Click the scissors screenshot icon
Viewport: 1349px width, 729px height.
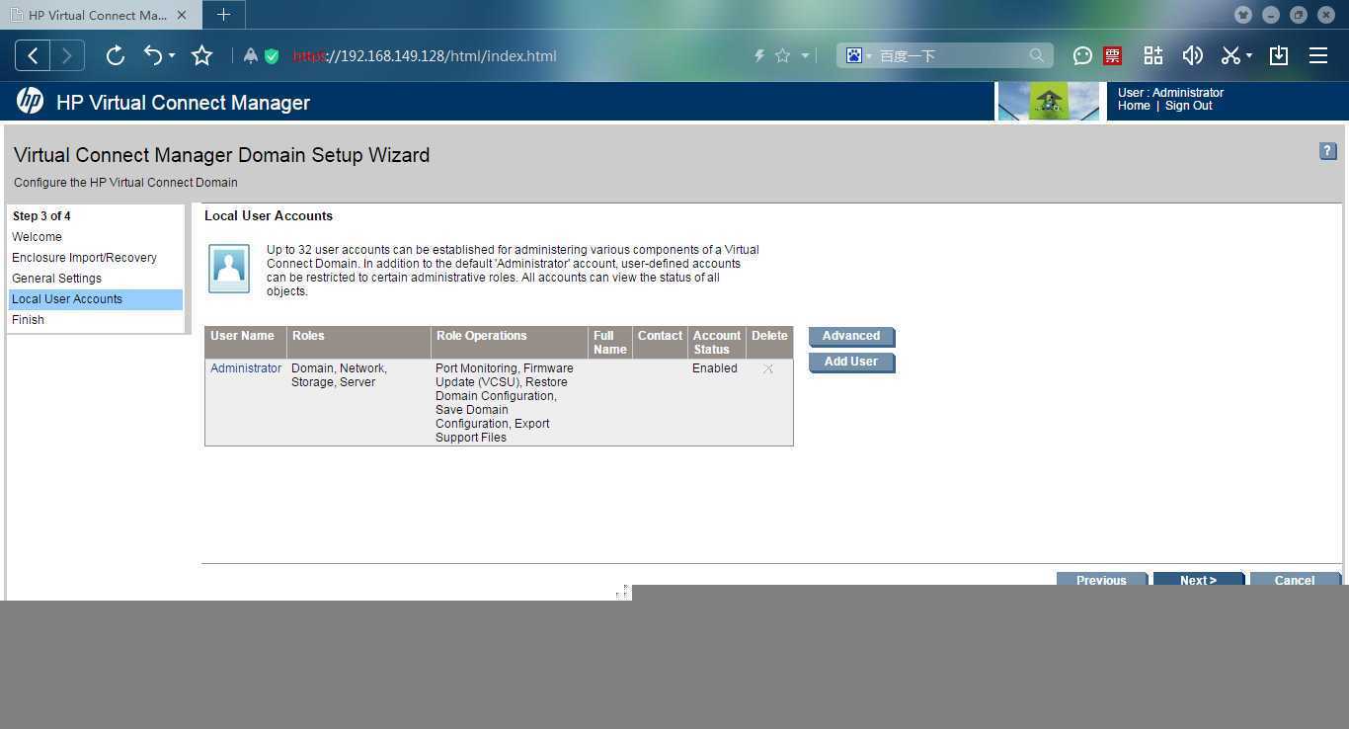tap(1230, 56)
